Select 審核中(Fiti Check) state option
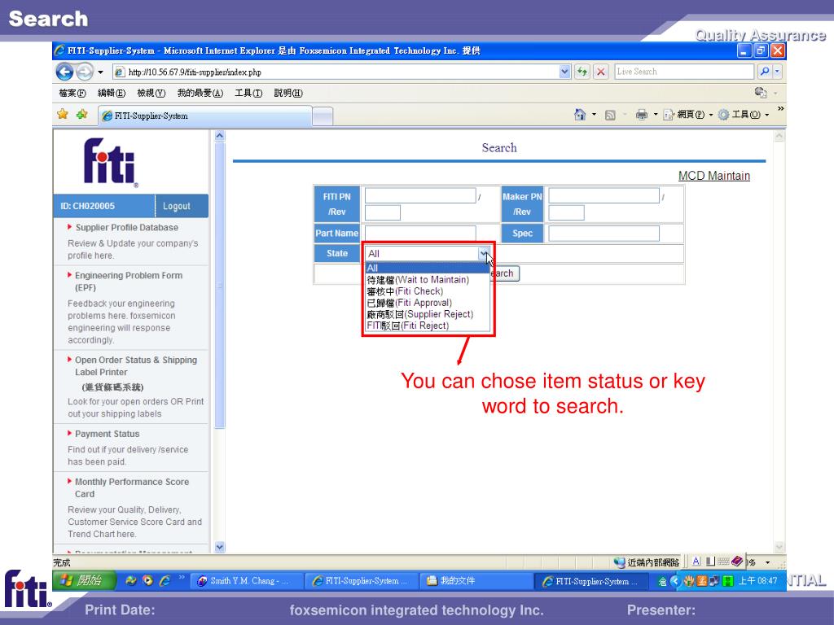Viewport: 834px width, 625px height. tap(428, 291)
